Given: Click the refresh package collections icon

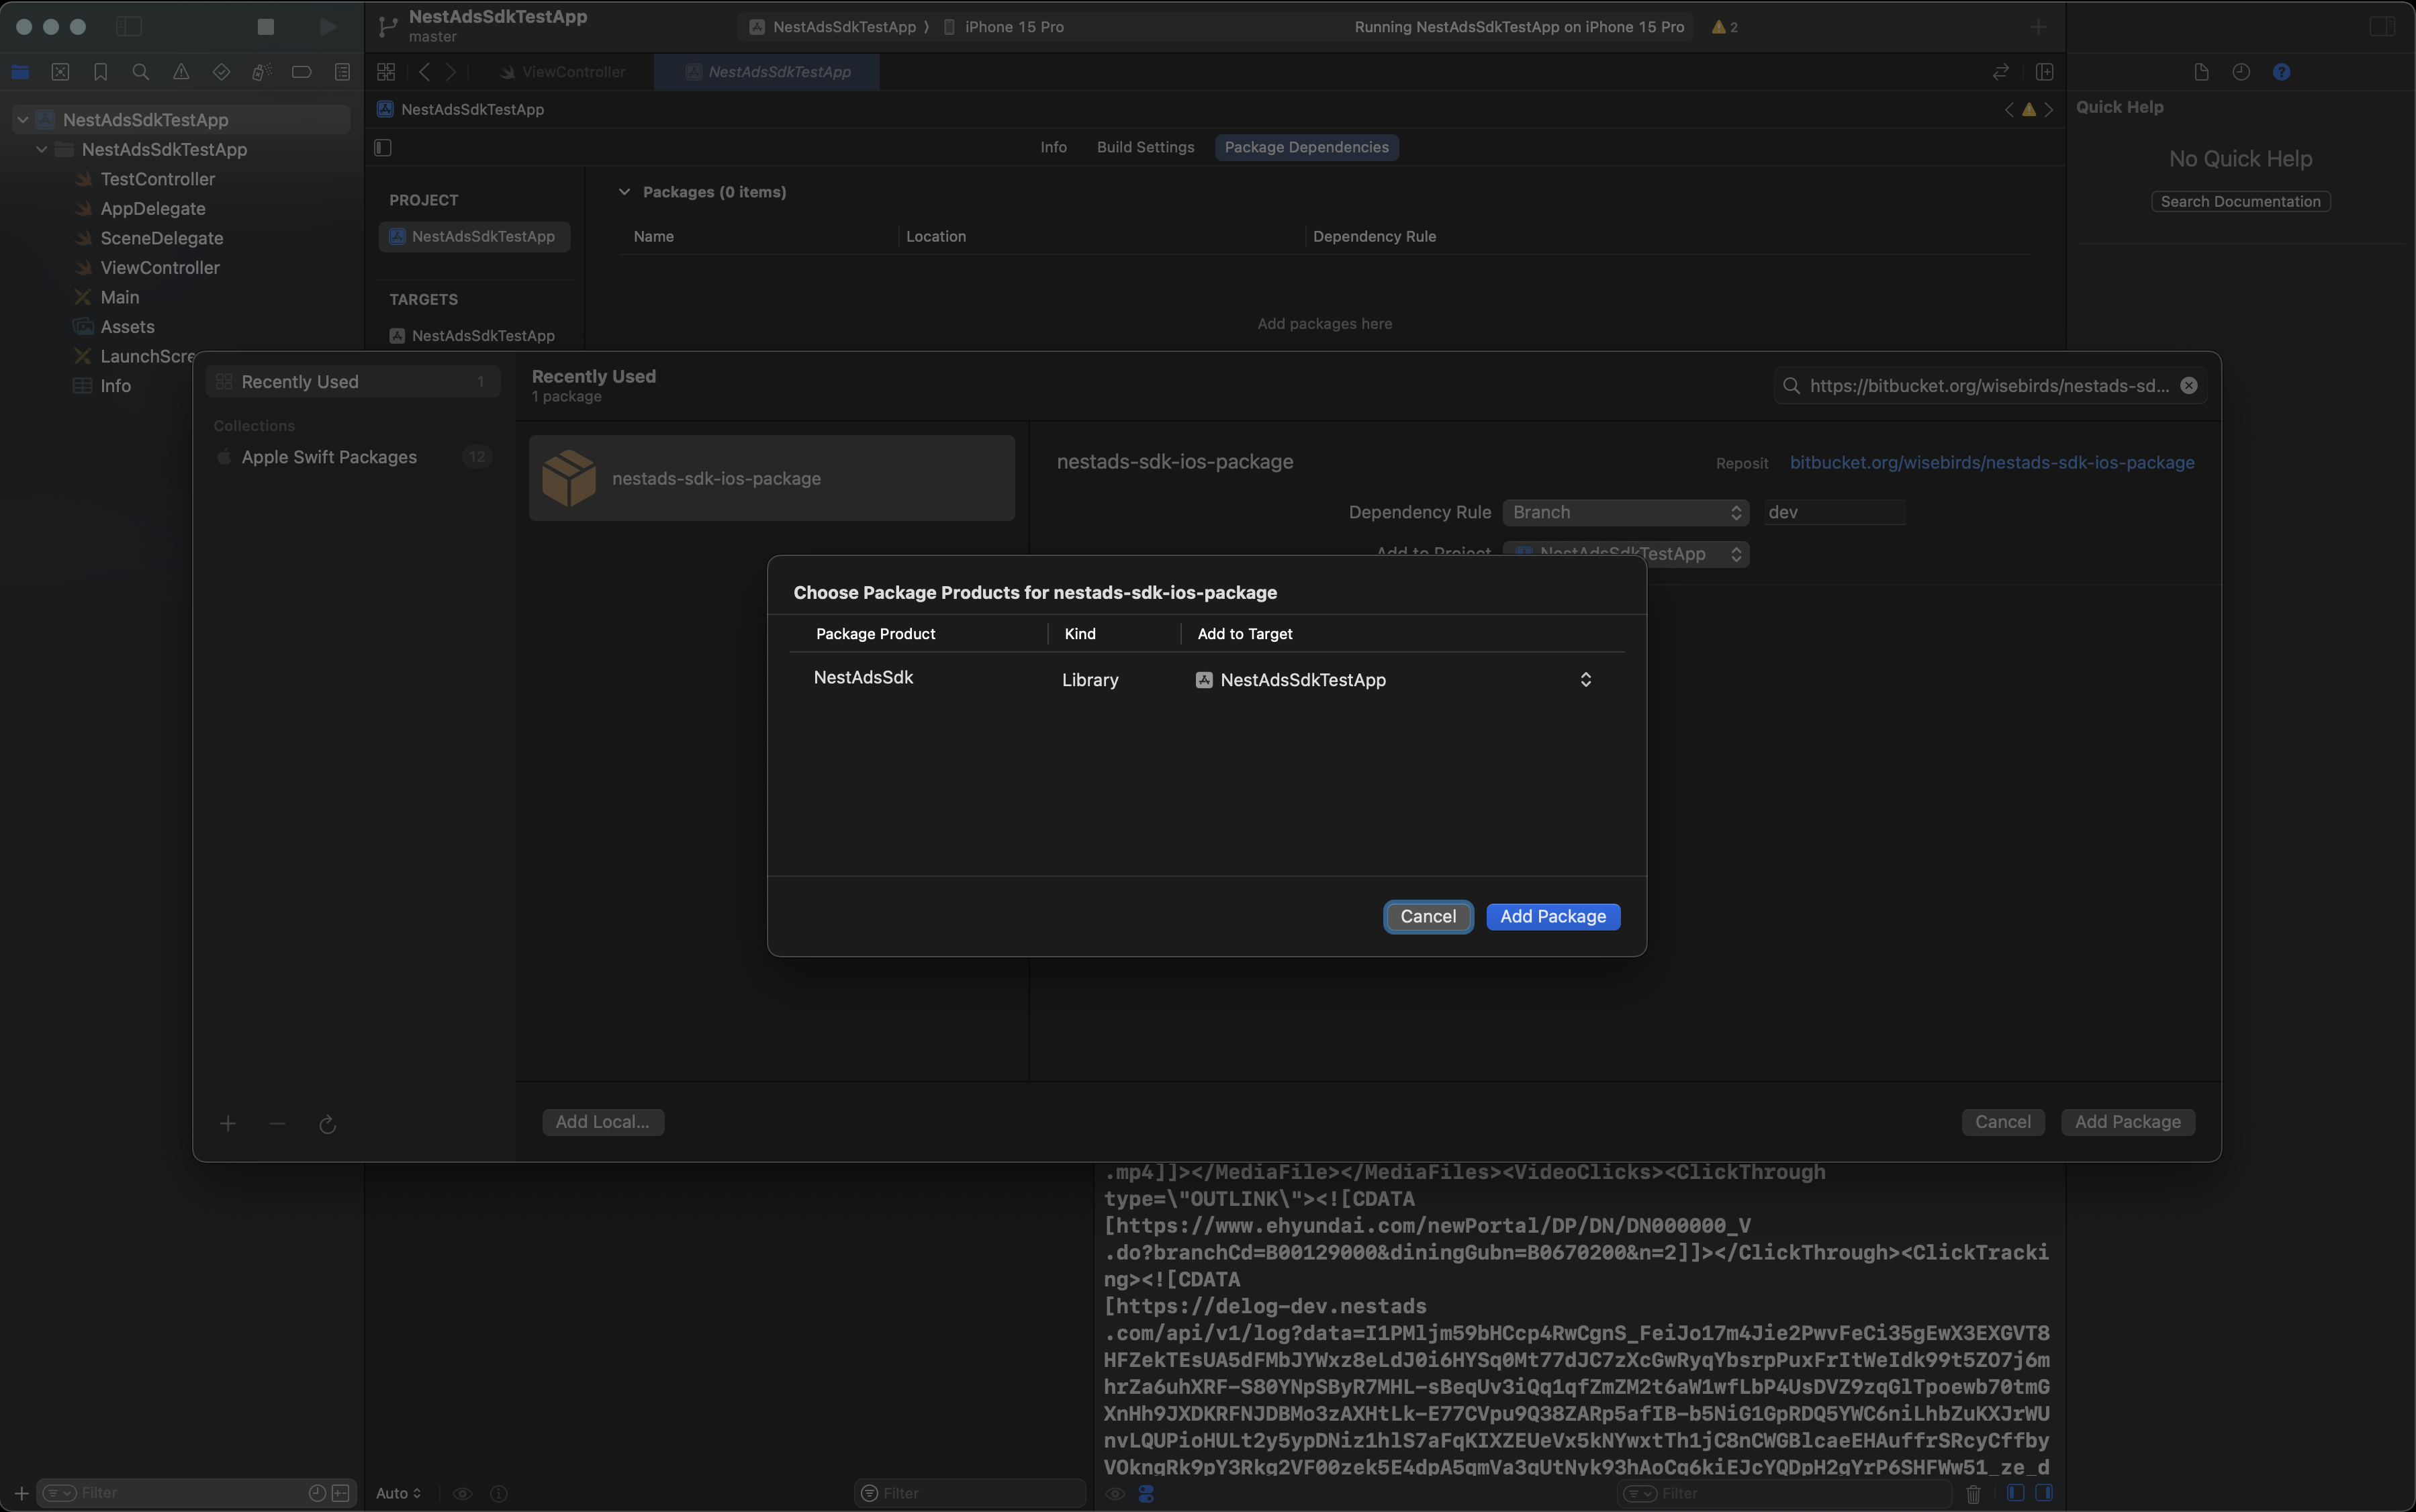Looking at the screenshot, I should coord(327,1124).
